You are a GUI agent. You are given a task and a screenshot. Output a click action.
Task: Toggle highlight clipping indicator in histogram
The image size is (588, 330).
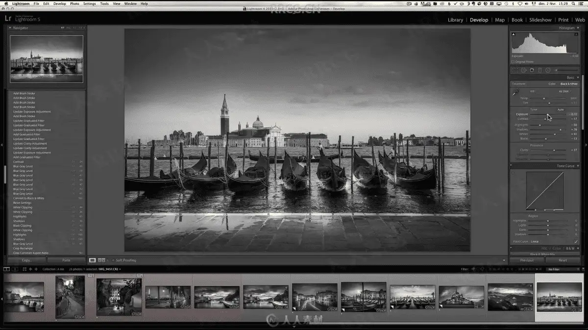pos(576,34)
